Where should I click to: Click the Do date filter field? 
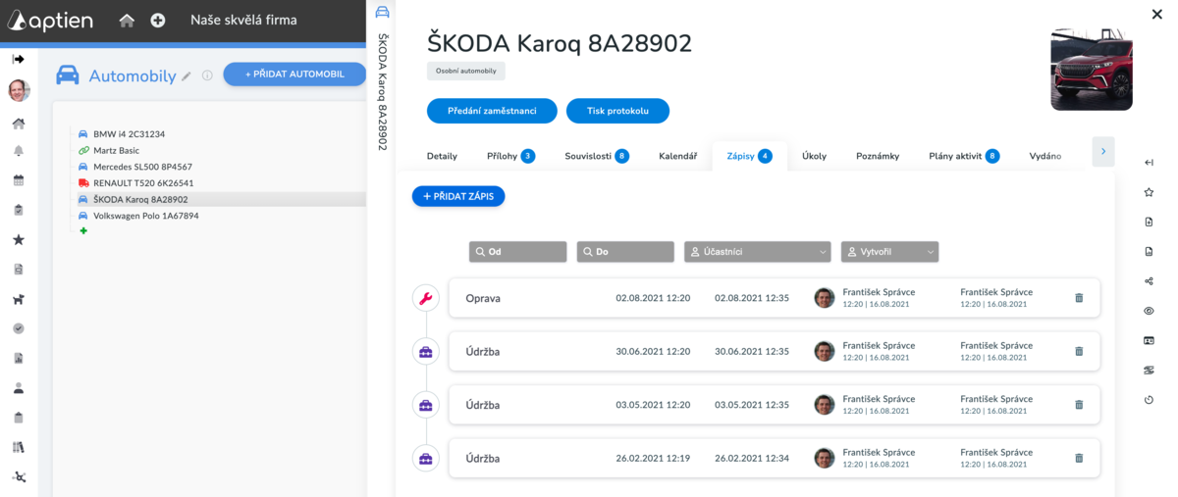coord(625,252)
